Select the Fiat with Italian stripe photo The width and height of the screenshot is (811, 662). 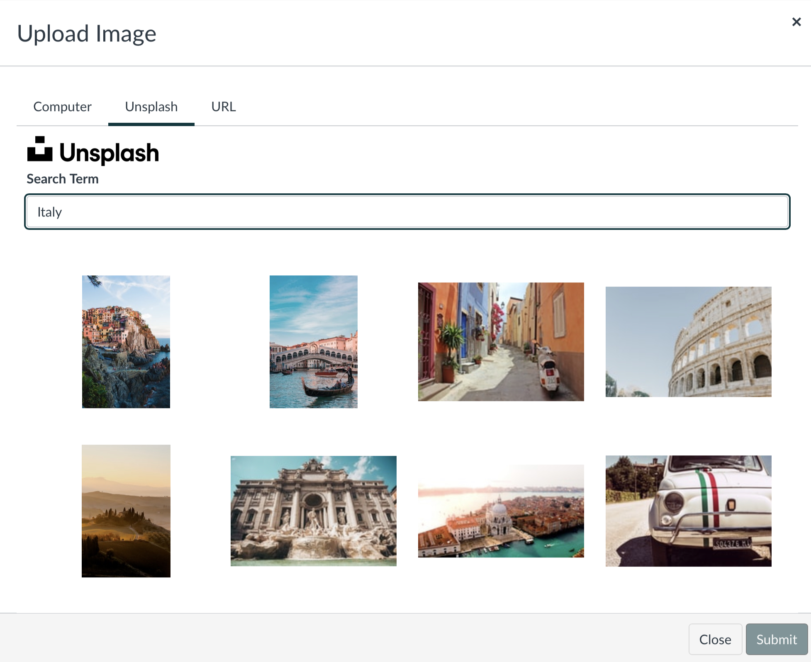pyautogui.click(x=688, y=511)
